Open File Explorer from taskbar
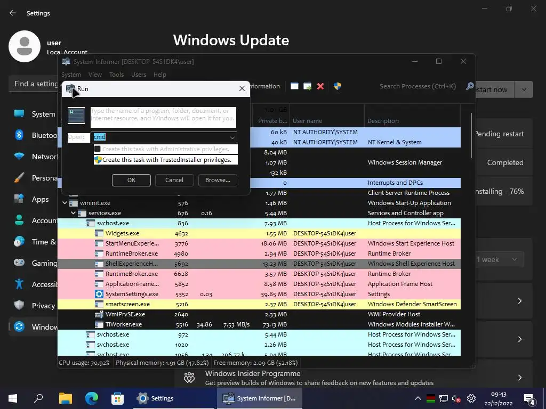The height and width of the screenshot is (409, 546). [65, 398]
